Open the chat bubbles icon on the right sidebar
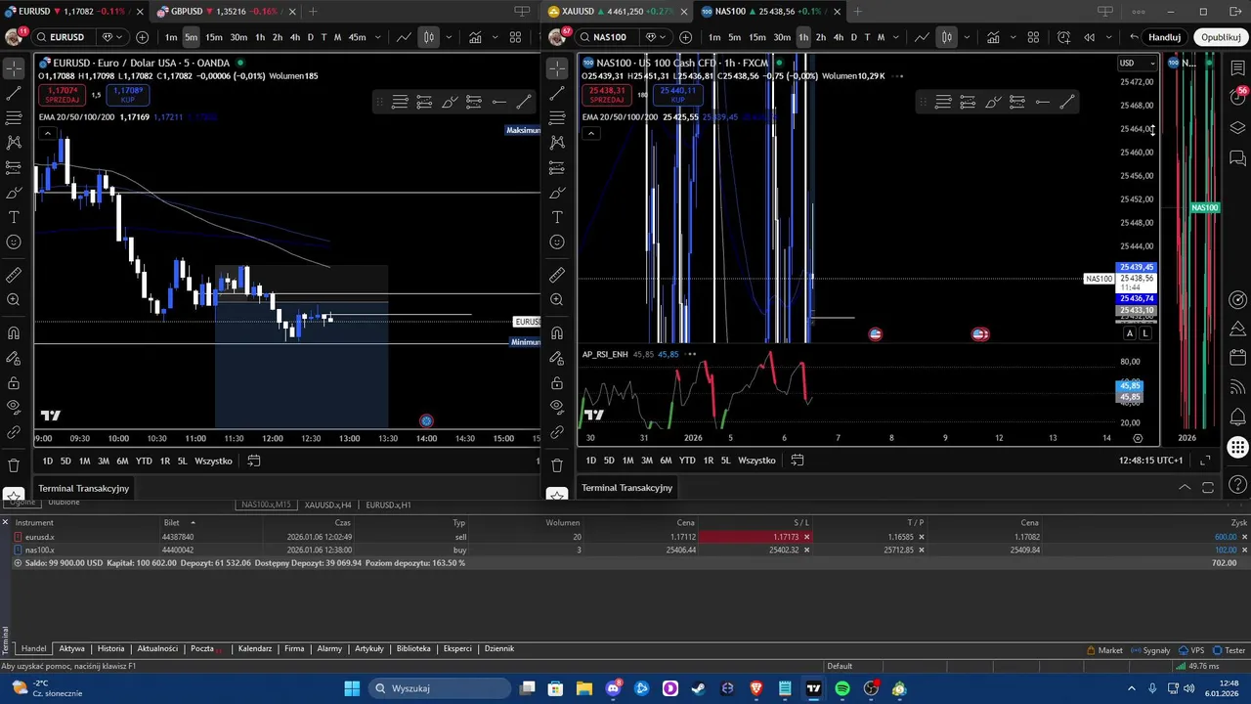Screen dimensions: 1251x704 pos(1237,157)
